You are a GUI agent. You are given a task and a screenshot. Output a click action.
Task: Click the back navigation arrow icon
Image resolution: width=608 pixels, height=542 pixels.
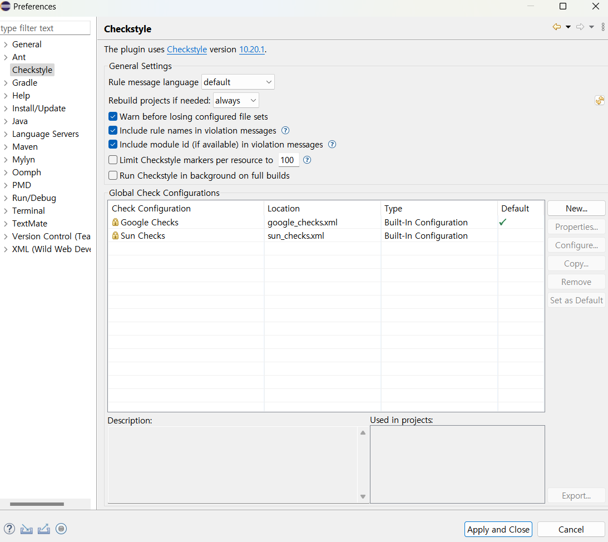point(556,27)
